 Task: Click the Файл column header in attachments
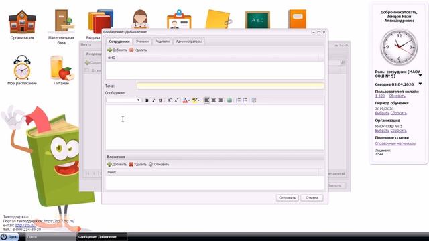(212, 172)
